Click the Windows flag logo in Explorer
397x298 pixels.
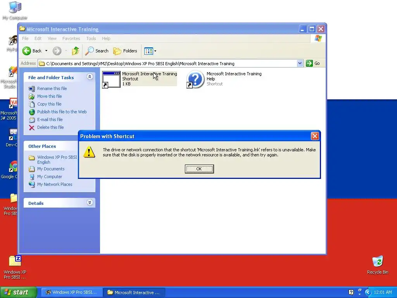pyautogui.click(x=318, y=38)
